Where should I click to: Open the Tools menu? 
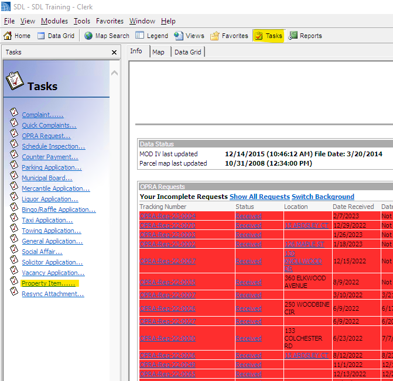[82, 21]
